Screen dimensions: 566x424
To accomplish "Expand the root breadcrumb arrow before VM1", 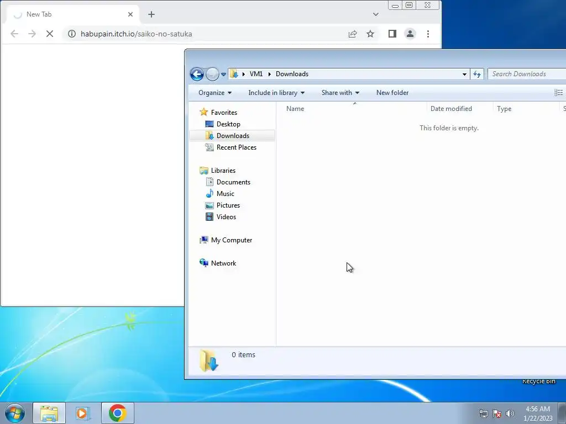I will click(x=244, y=74).
